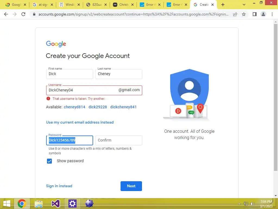278x209 pixels.
Task: Close the Christo tab
Action: coord(132,5)
